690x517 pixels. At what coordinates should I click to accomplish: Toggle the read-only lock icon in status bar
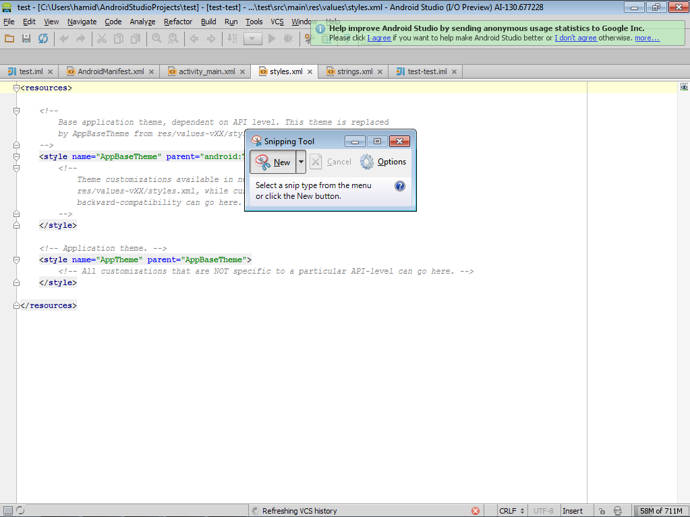point(602,511)
